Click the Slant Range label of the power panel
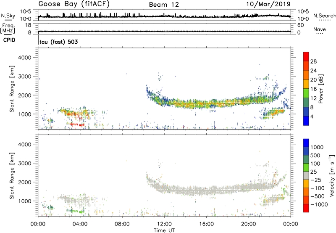 point(12,89)
